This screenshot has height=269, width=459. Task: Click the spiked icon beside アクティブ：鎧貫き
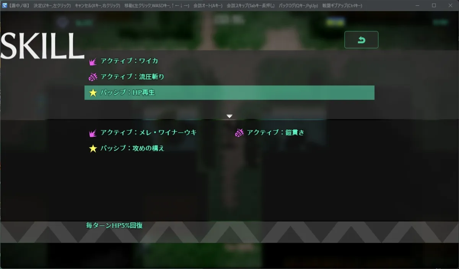[x=239, y=132]
